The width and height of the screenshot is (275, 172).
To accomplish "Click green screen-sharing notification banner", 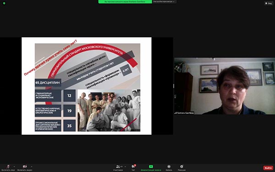I will point(125,1).
